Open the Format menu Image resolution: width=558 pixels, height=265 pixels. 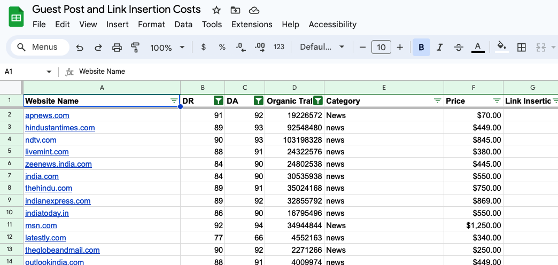pos(152,25)
